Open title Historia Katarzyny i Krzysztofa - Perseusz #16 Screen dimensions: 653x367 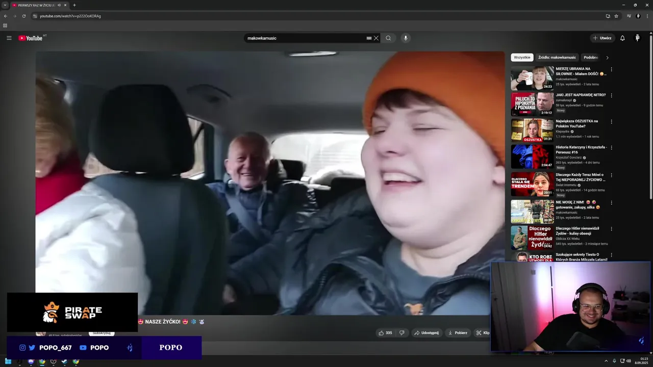click(581, 149)
